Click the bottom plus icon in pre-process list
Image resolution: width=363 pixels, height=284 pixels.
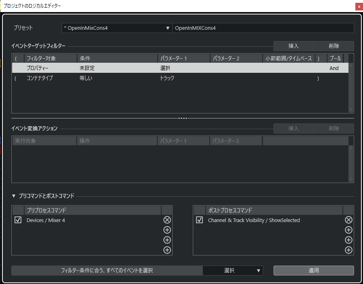tap(167, 250)
